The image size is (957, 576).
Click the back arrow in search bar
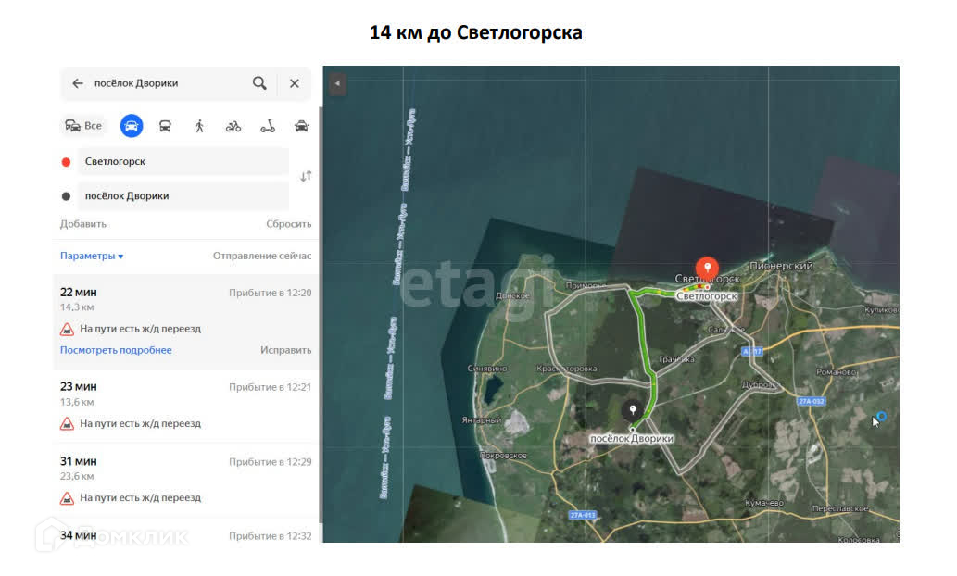point(78,83)
